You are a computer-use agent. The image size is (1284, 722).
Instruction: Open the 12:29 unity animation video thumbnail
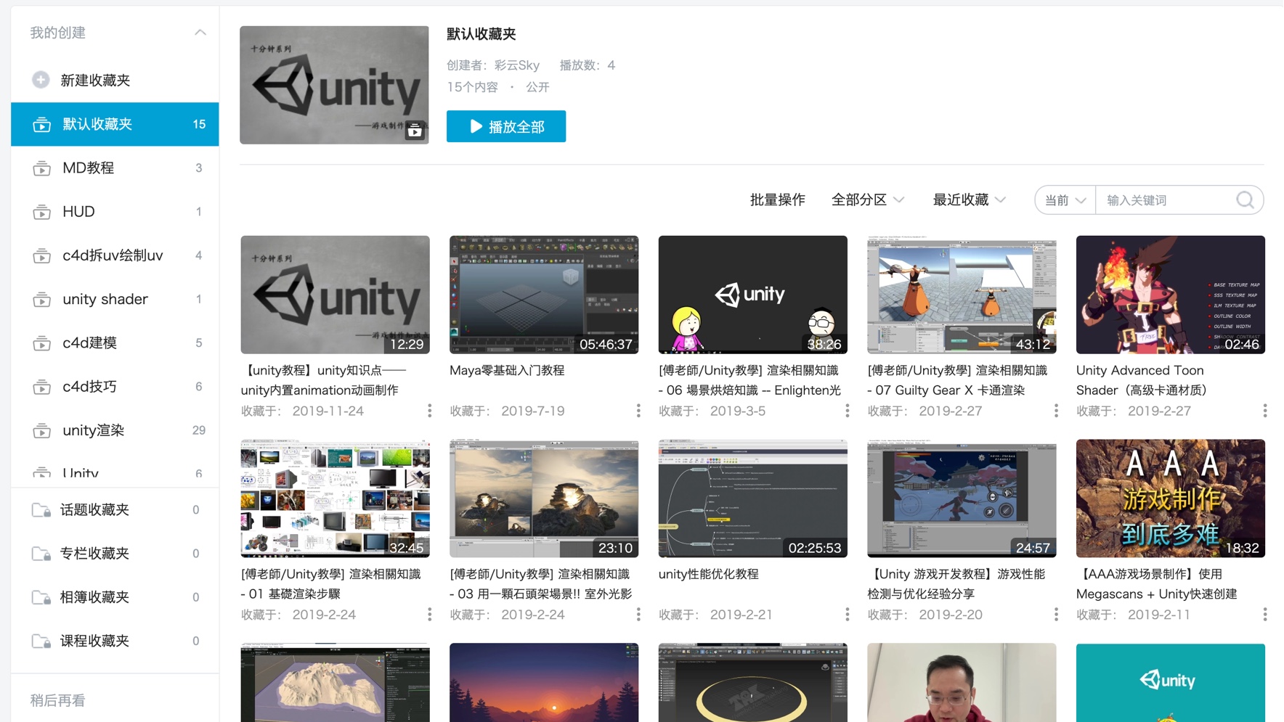point(335,295)
